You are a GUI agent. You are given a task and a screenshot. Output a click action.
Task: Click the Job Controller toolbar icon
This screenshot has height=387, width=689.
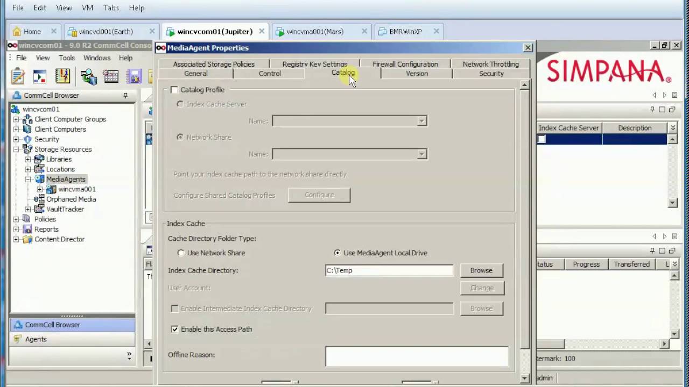pos(40,76)
